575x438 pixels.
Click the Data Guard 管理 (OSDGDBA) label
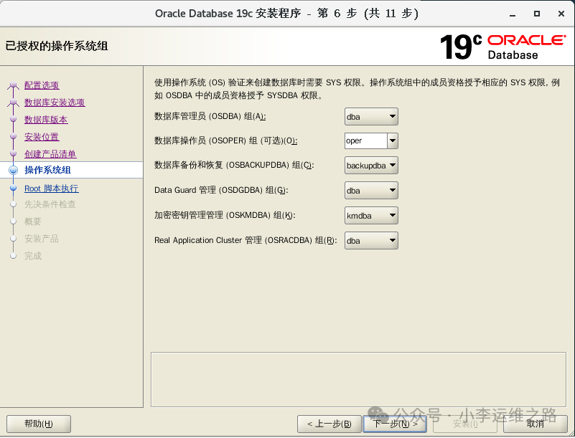pos(221,190)
